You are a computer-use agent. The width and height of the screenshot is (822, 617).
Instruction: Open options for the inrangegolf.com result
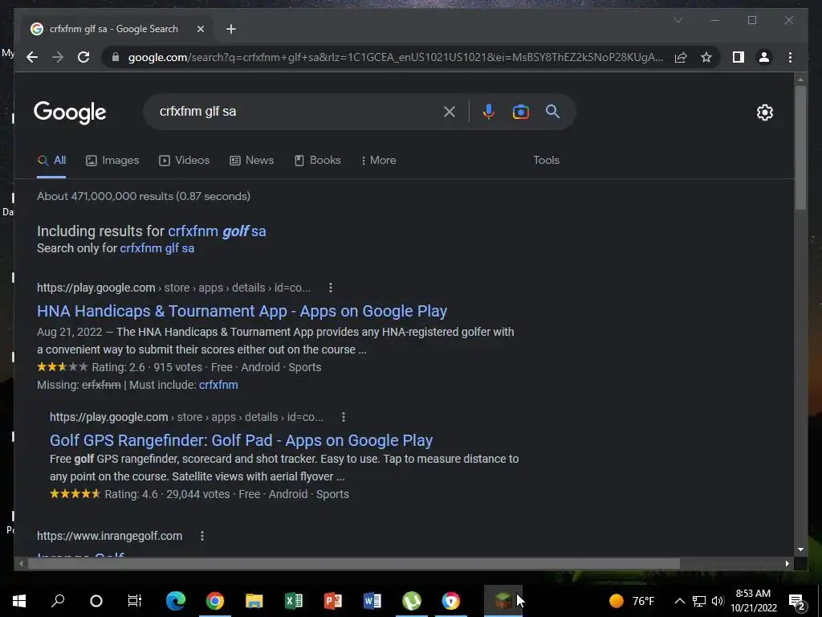pyautogui.click(x=201, y=536)
